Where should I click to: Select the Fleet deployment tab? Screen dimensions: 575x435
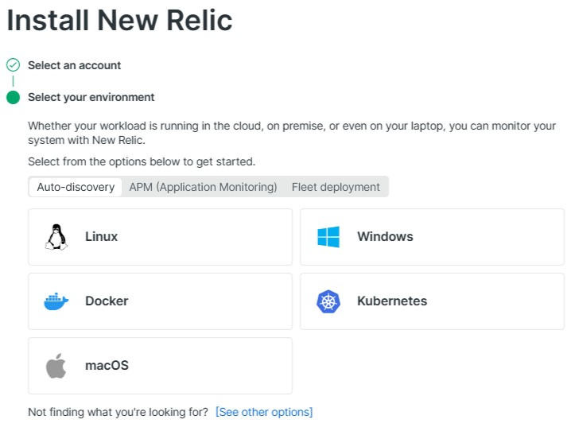tap(336, 188)
